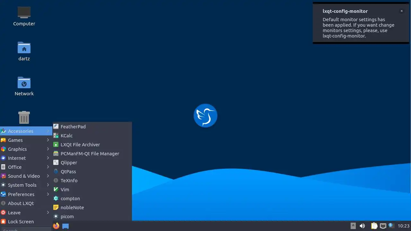Select About LXQt menu entry
411x231 pixels.
(26, 203)
